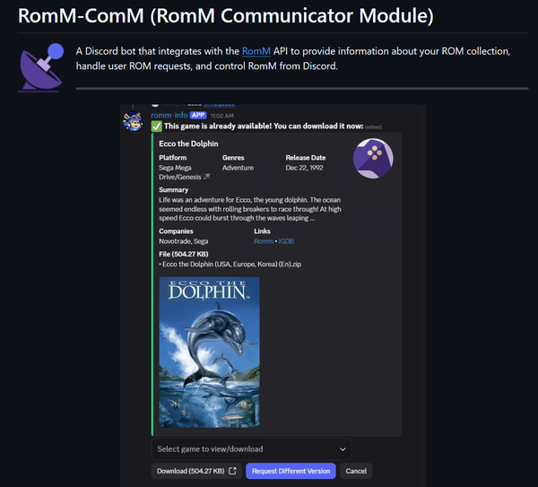Click the (edited) label after the message
This screenshot has width=538, height=487.
373,127
